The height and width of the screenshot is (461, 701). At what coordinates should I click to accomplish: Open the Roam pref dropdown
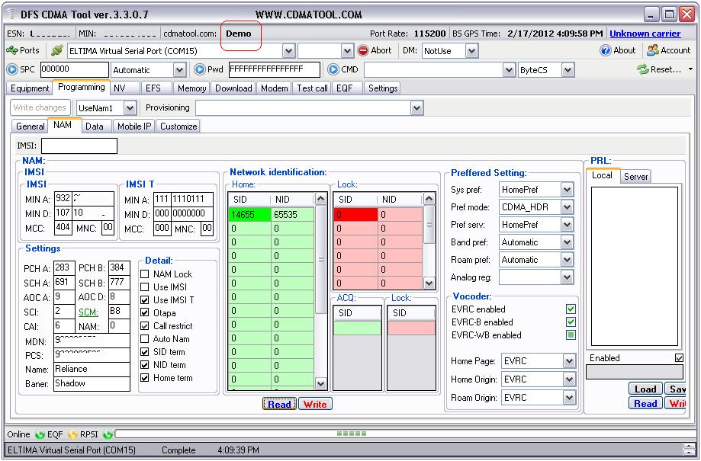(x=567, y=260)
